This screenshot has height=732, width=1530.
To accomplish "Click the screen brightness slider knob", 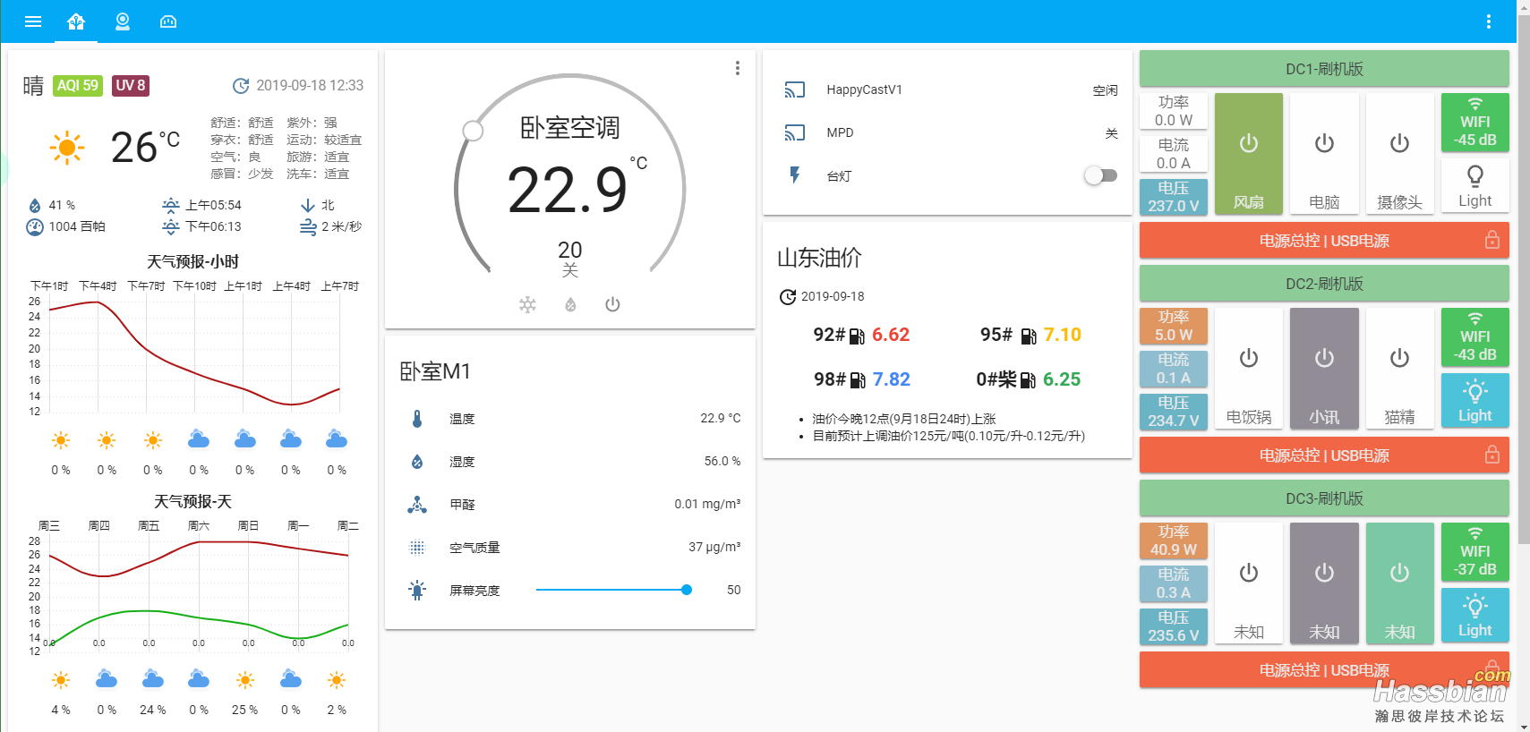I will [x=687, y=590].
